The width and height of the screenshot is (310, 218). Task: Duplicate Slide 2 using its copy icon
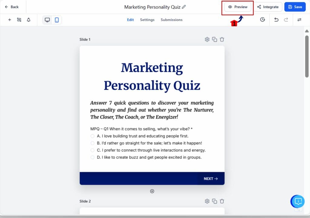click(x=214, y=201)
